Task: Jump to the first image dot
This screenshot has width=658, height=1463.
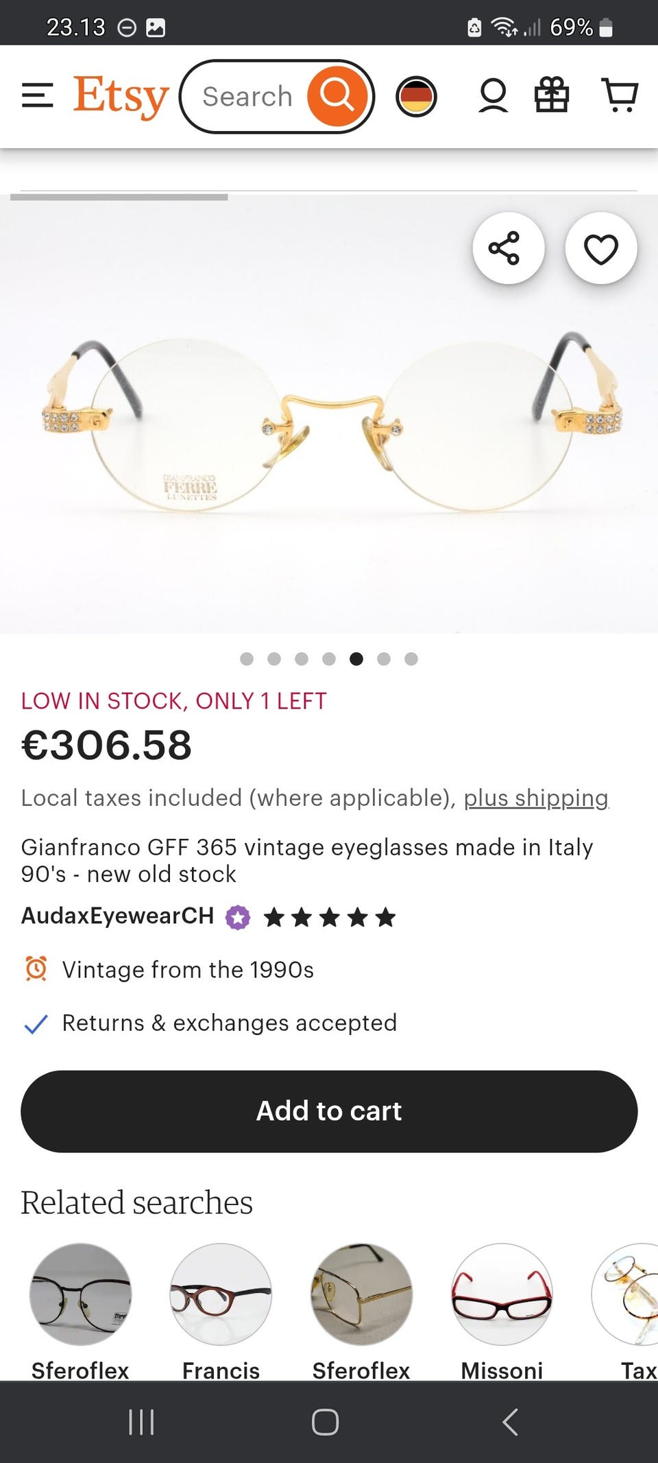Action: tap(247, 659)
